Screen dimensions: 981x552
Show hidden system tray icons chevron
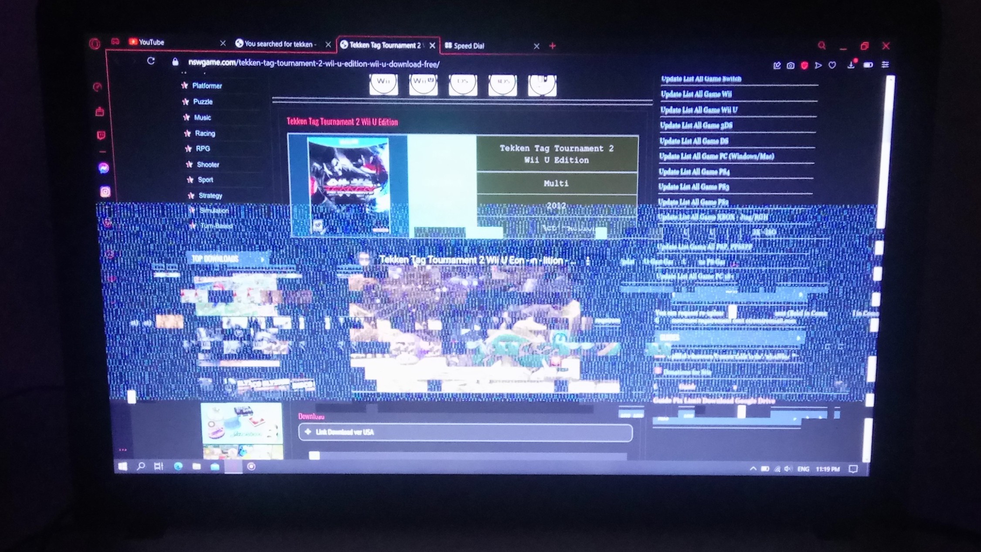pos(753,469)
